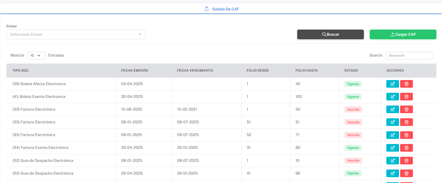Edit the Factura Electrónica row with folio 51
The image size is (442, 183).
point(392,122)
